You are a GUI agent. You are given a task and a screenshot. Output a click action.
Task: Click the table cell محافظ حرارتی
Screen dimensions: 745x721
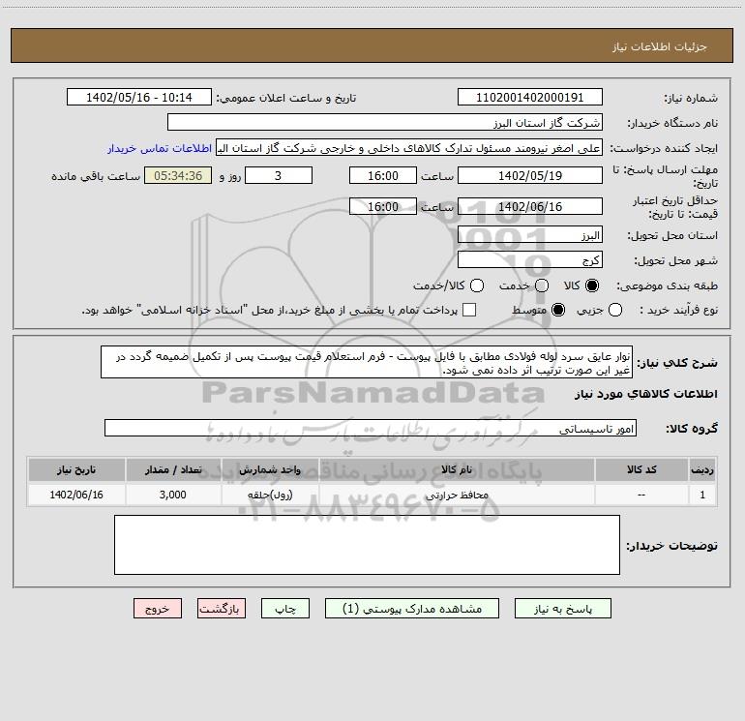(x=457, y=495)
